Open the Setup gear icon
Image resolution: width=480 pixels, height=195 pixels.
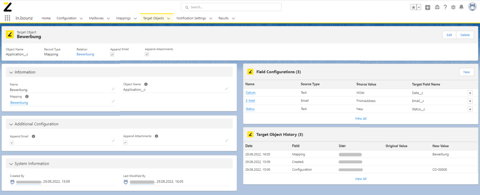pyautogui.click(x=453, y=7)
